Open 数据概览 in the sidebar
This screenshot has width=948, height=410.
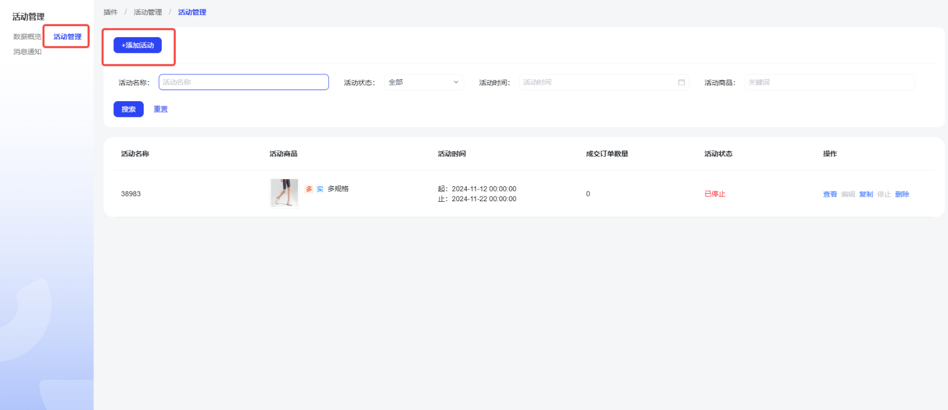(x=27, y=37)
